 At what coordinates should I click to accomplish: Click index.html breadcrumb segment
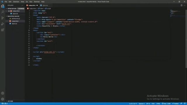32,8
